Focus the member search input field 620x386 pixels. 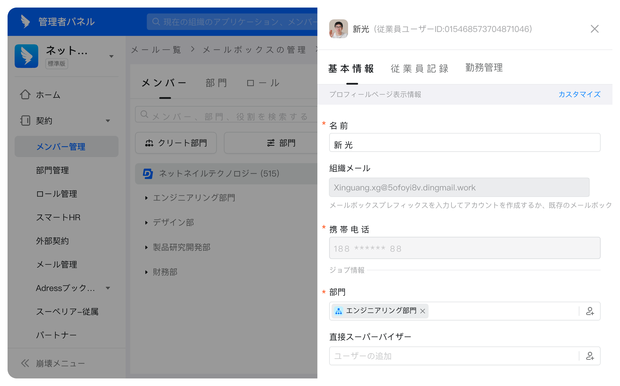pos(227,115)
